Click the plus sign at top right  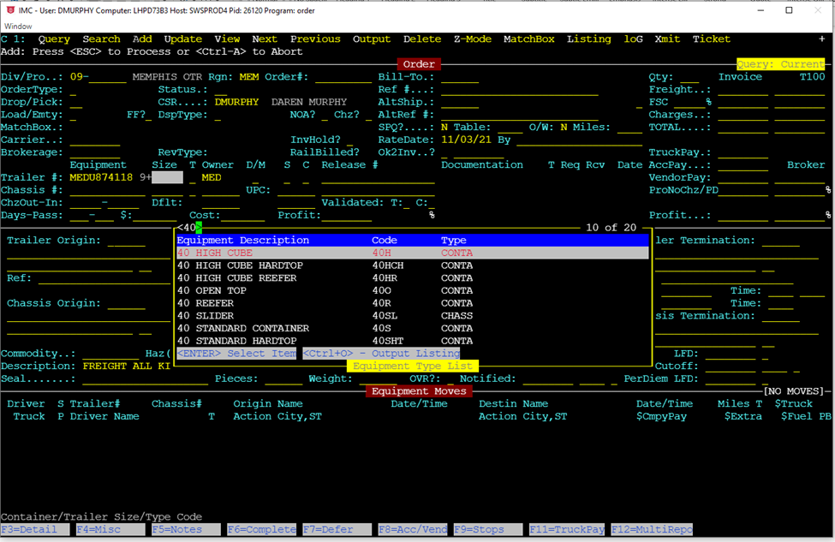(821, 39)
